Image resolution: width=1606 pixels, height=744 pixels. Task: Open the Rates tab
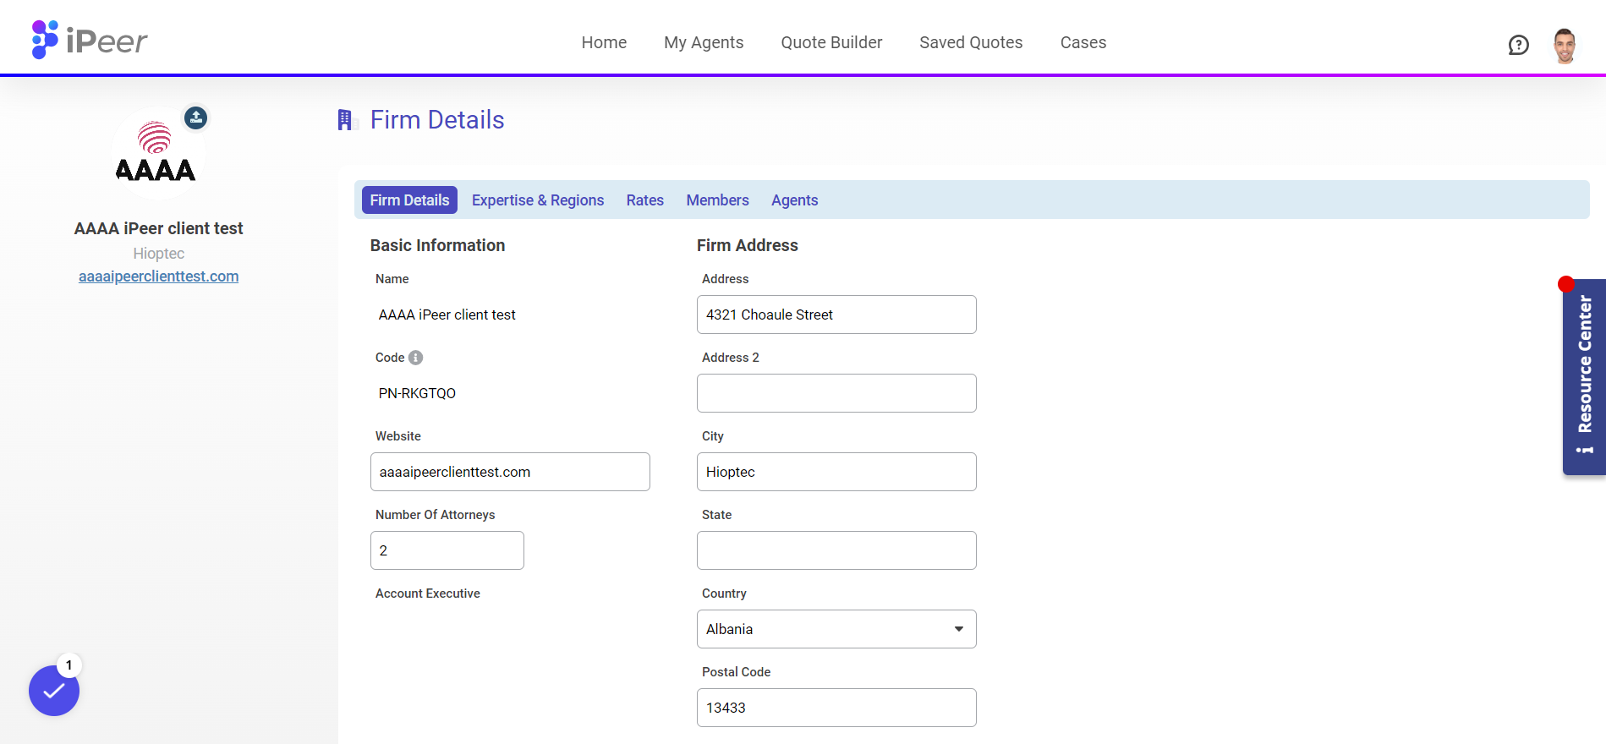[x=644, y=200]
